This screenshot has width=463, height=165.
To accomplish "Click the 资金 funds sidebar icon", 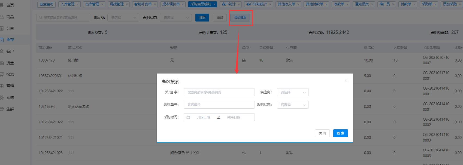I will coord(2,63).
